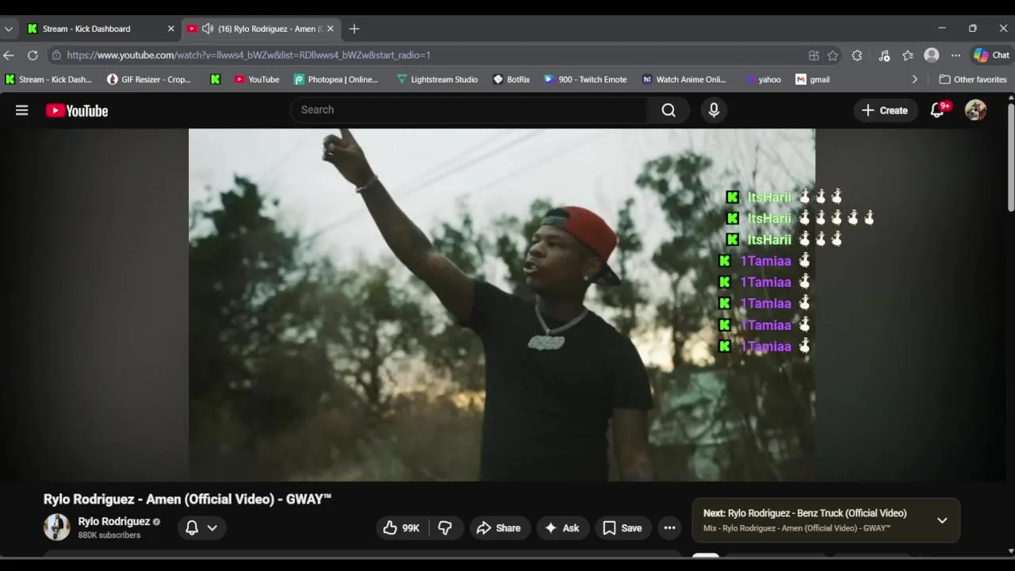This screenshot has width=1015, height=571.
Task: Like the video with 99K likes
Action: [401, 528]
